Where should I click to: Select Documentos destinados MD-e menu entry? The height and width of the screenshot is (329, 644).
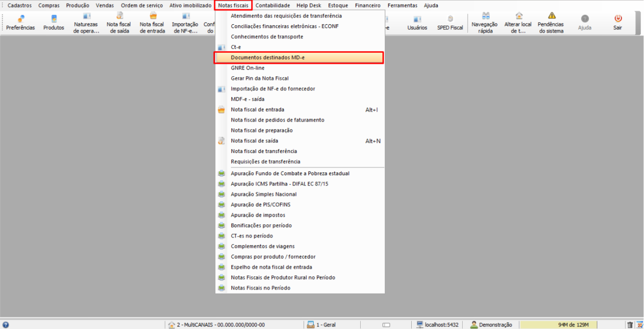pos(267,57)
